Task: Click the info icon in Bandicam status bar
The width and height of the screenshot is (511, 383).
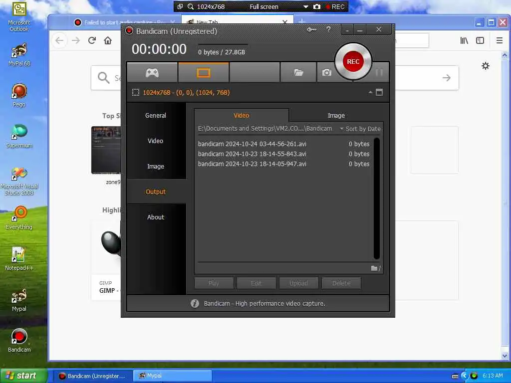Action: pos(195,304)
